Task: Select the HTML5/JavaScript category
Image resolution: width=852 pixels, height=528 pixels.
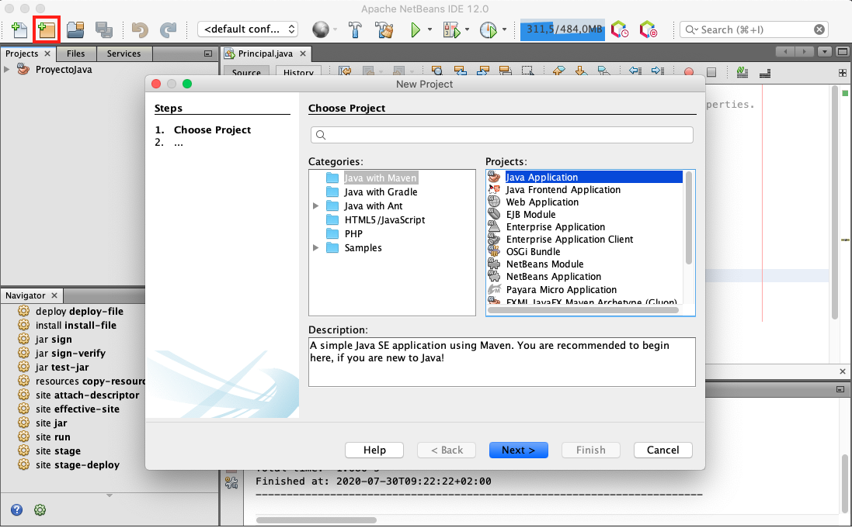Action: tap(384, 219)
